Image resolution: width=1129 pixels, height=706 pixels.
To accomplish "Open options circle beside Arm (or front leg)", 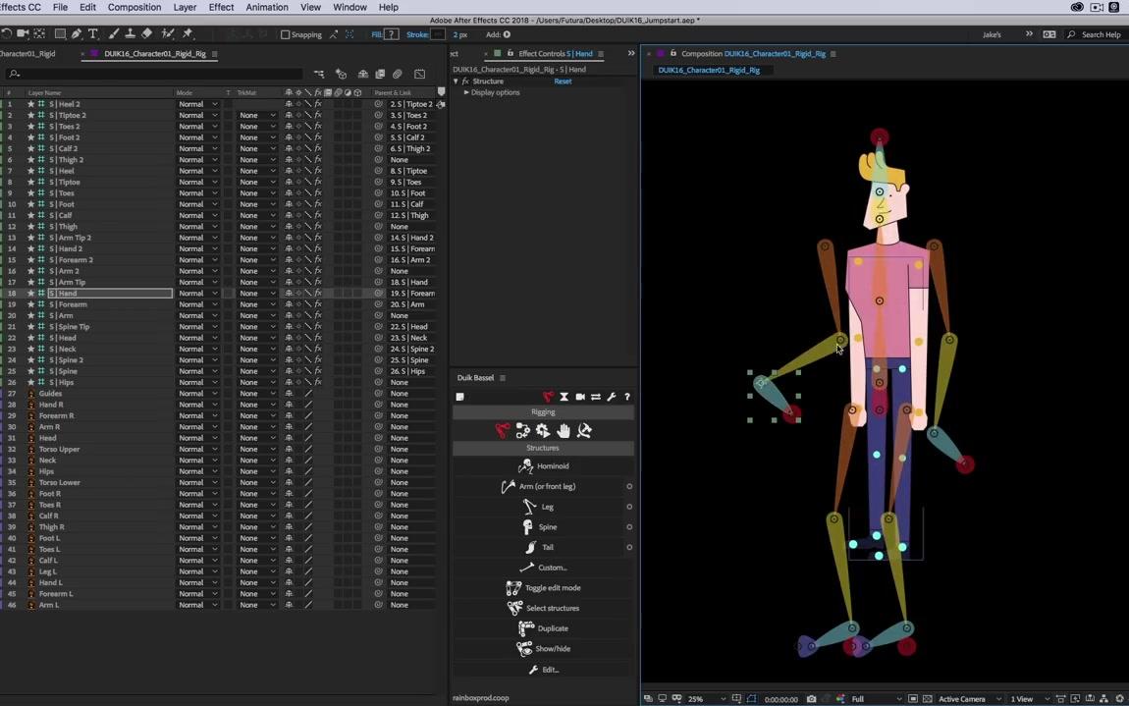I will (x=629, y=487).
